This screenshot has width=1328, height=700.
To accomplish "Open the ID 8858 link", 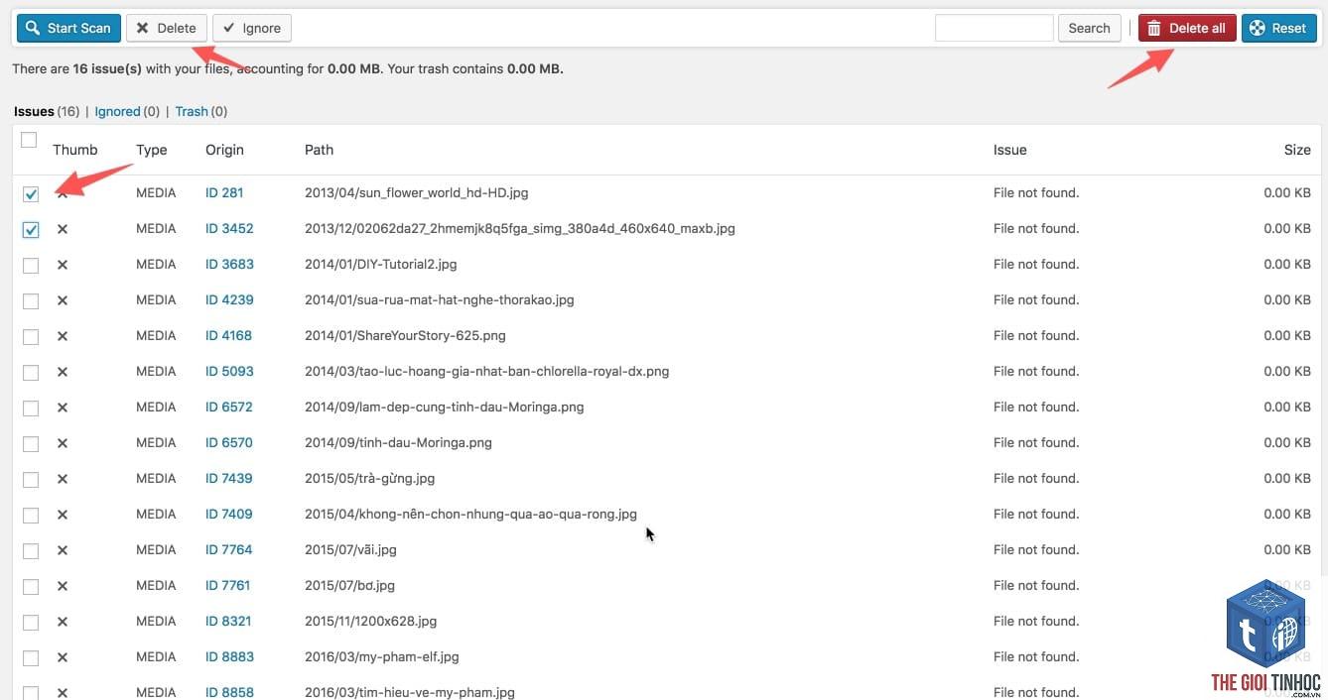I will point(229,692).
